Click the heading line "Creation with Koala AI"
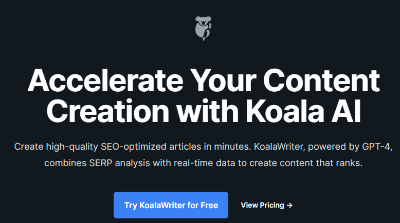 [x=204, y=111]
